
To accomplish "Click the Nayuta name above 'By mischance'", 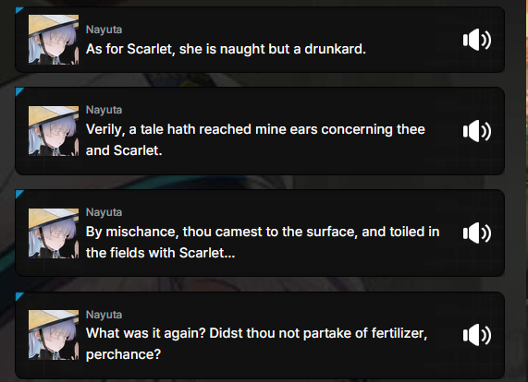I will tap(104, 212).
